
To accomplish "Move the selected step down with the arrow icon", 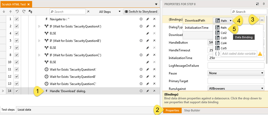I will [x=4, y=12].
